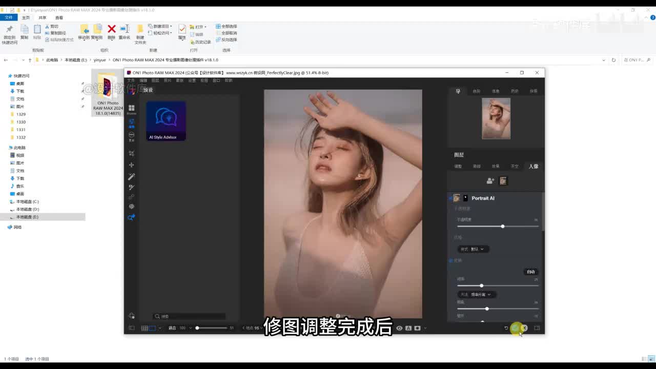
Task: Click the preset search input field
Action: (190, 316)
